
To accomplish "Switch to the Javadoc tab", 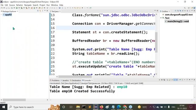I will (x=65, y=80).
